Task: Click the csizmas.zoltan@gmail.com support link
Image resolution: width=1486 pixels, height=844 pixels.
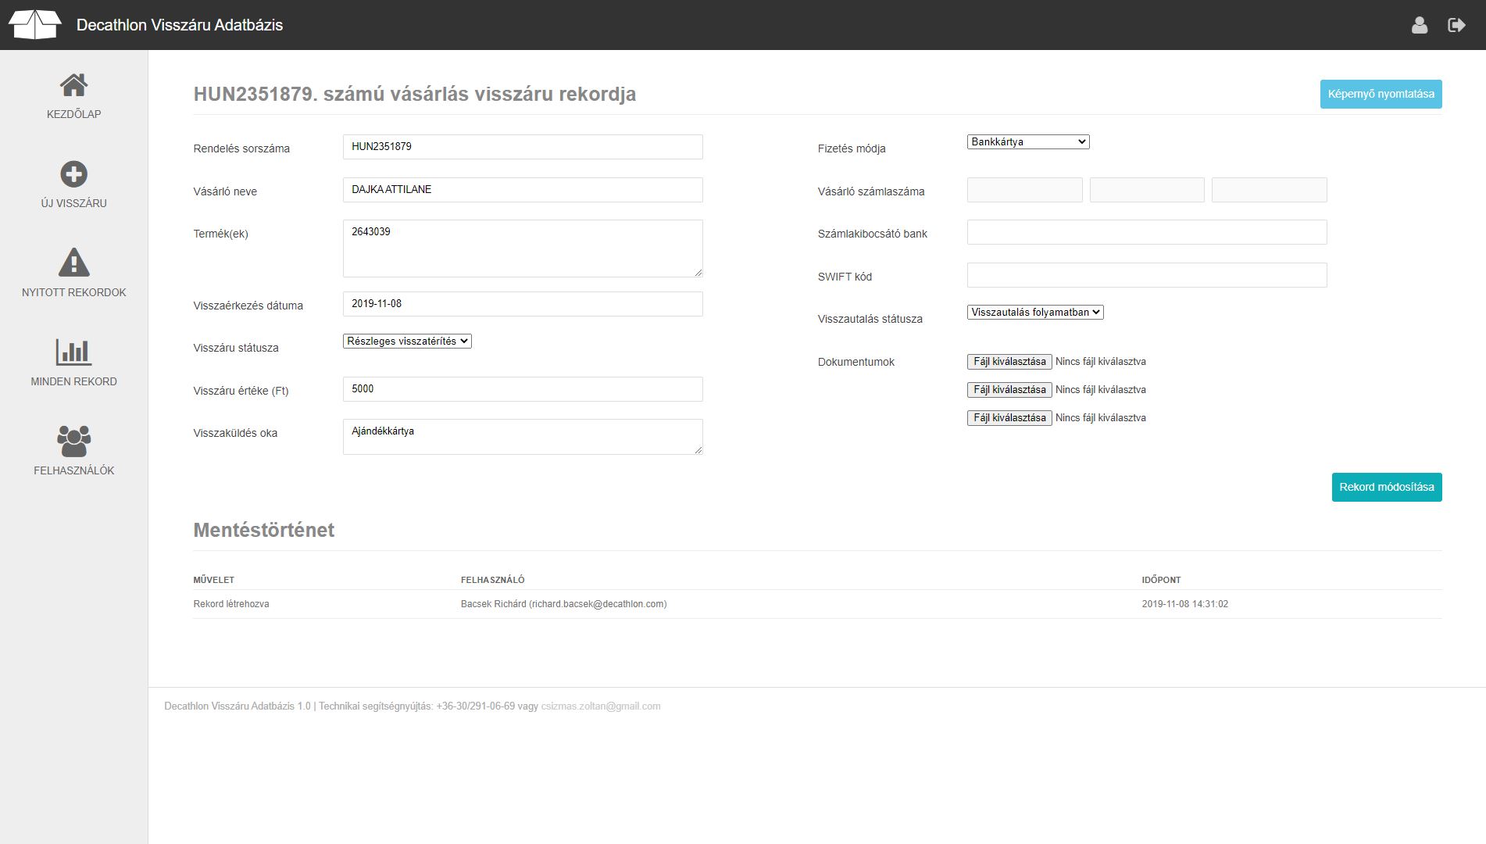Action: pos(600,706)
